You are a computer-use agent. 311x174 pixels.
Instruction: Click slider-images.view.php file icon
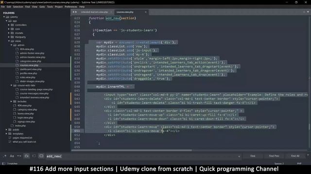(17, 81)
